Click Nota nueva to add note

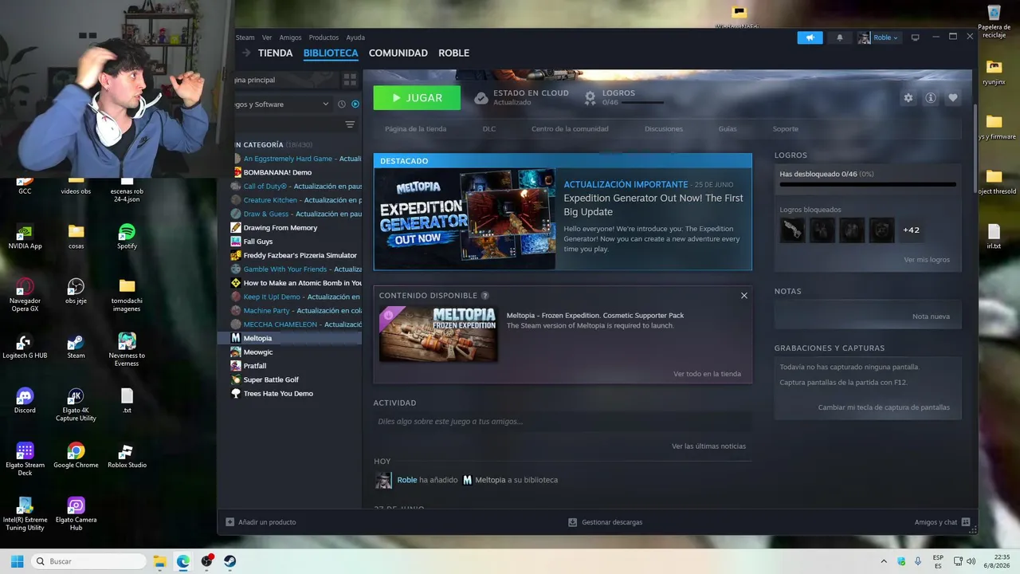(x=931, y=316)
